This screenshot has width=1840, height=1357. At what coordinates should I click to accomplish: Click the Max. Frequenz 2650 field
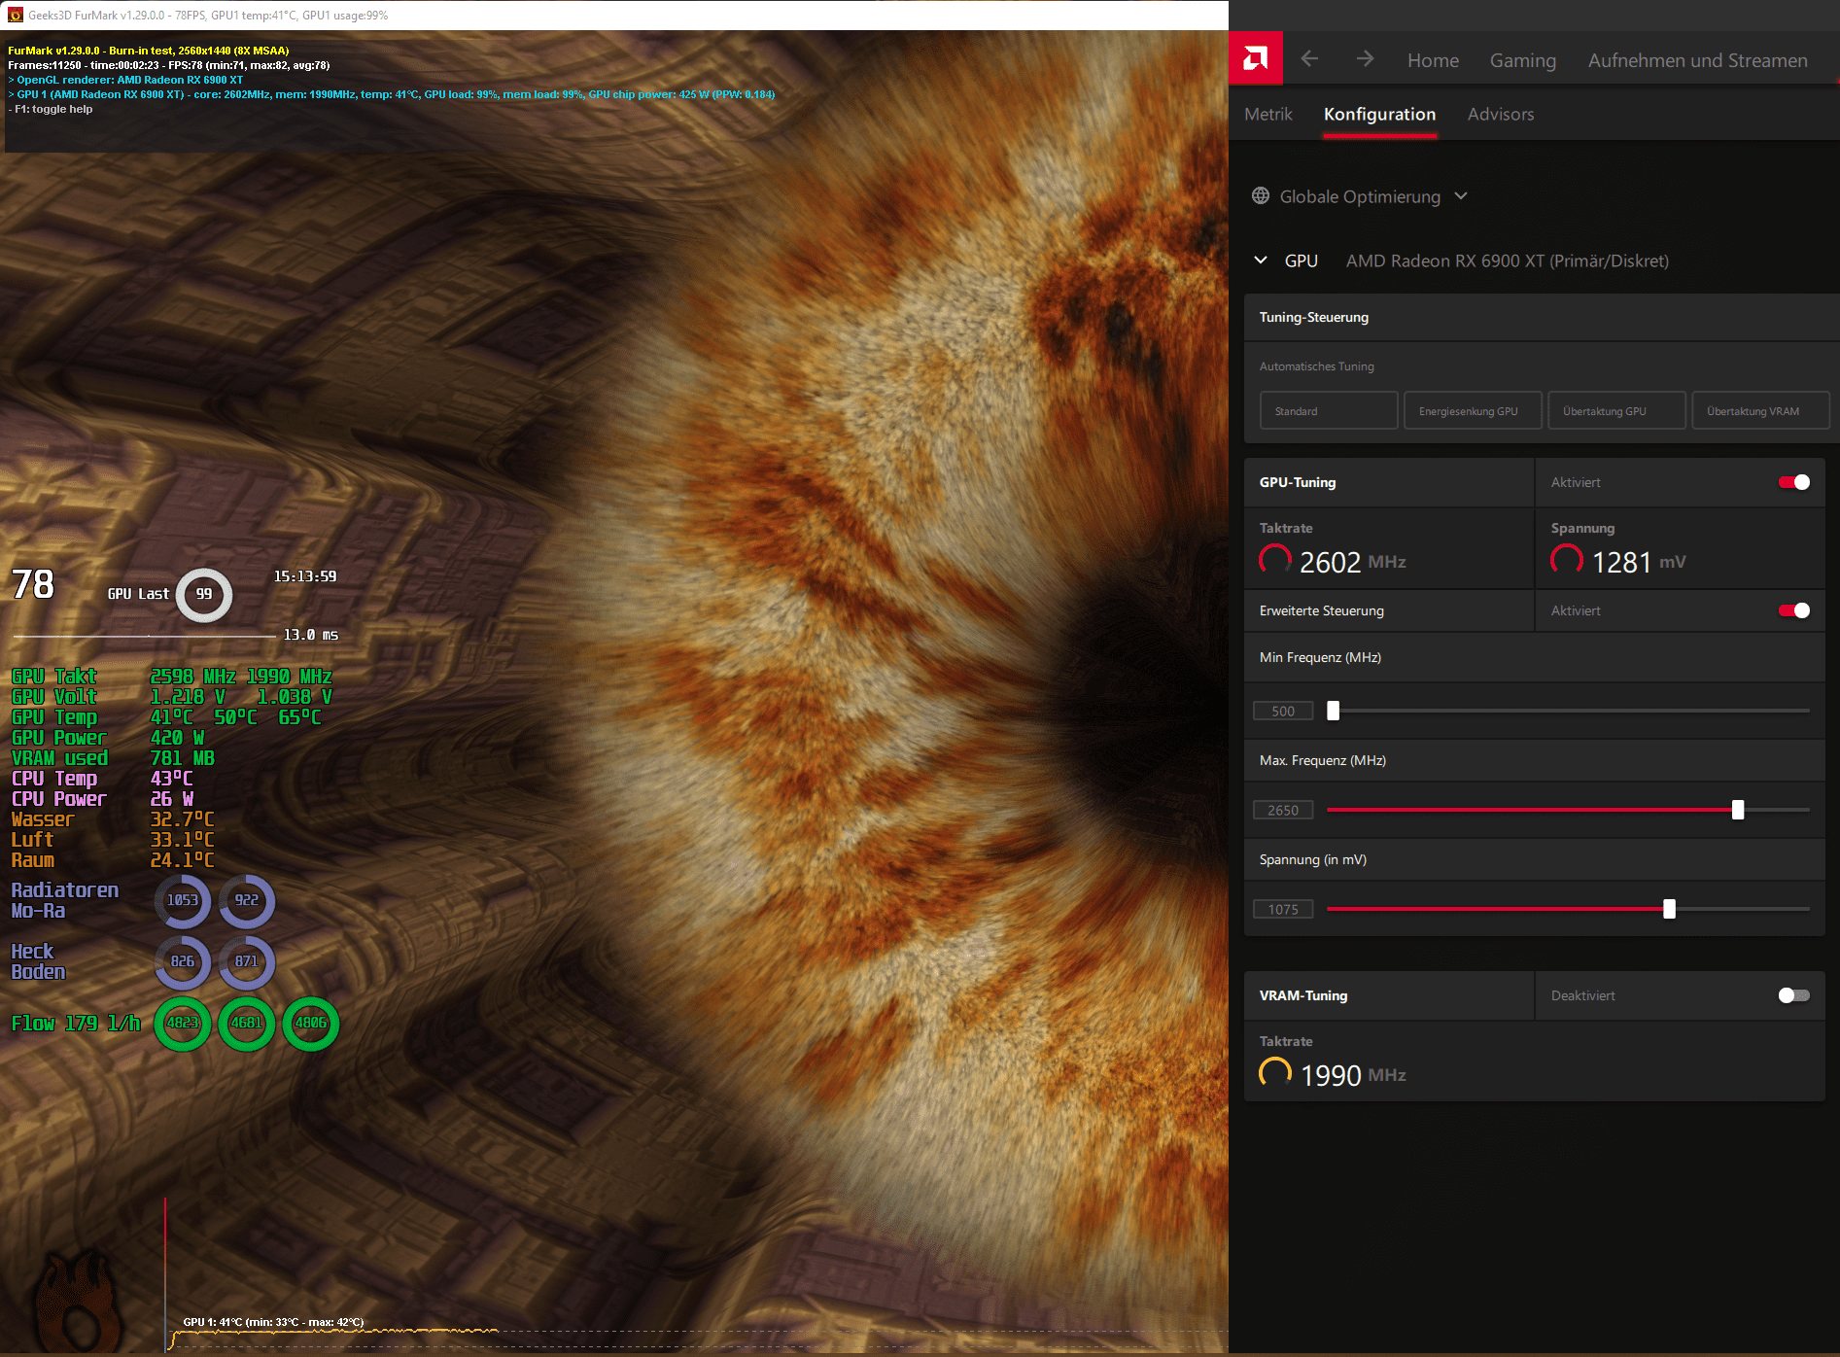pyautogui.click(x=1283, y=810)
